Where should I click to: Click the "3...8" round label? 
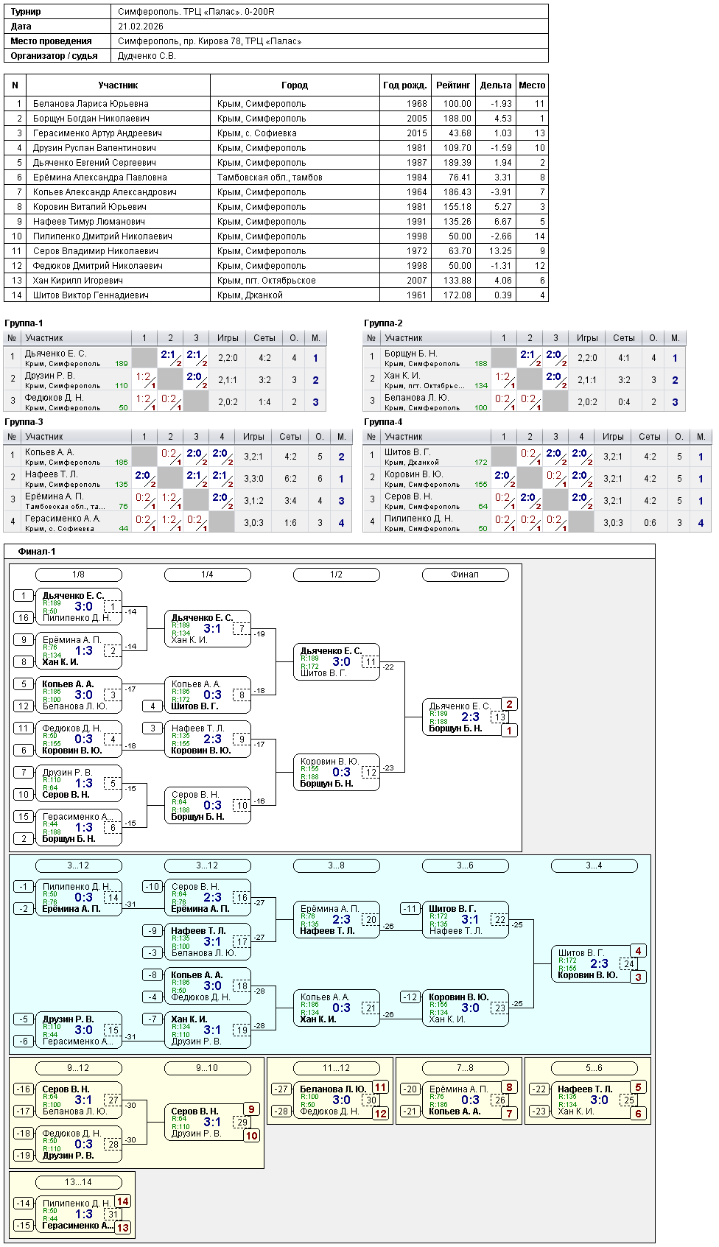pyautogui.click(x=336, y=865)
